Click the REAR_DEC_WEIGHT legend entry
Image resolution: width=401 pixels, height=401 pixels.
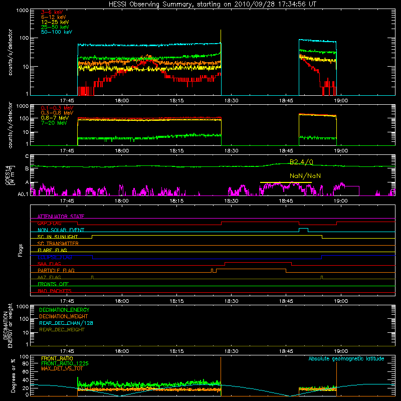pyautogui.click(x=62, y=330)
